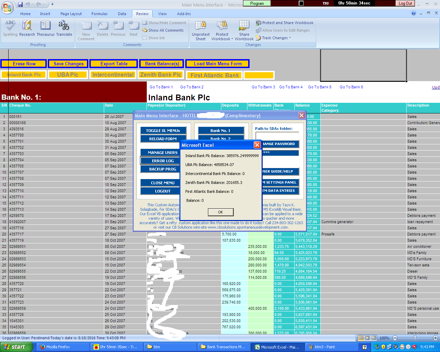
Task: Click TOGGLE XL MENUs in main menu form
Action: (x=163, y=131)
